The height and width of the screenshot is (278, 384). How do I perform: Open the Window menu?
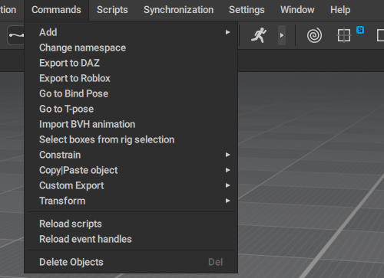[x=297, y=10]
